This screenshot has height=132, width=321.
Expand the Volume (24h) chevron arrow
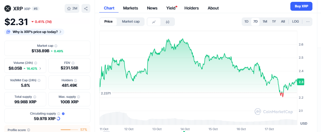(x=40, y=68)
